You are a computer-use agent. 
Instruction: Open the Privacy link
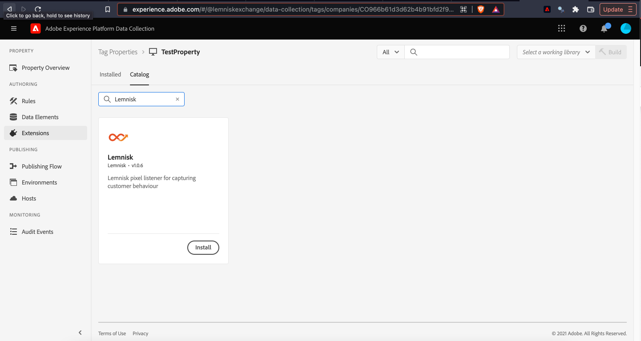pyautogui.click(x=141, y=333)
